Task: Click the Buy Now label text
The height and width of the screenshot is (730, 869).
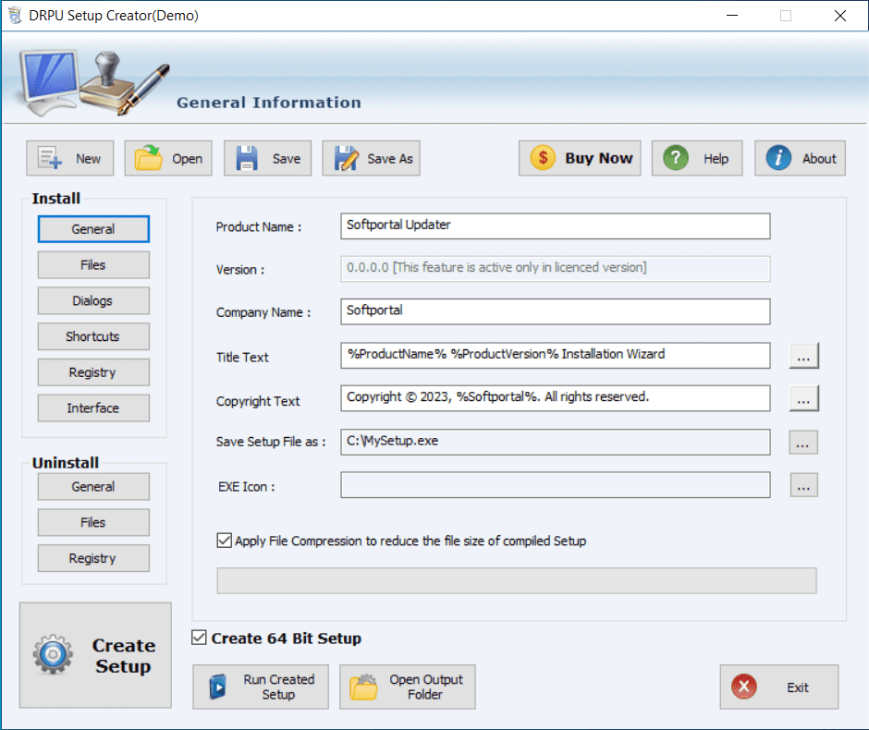Action: pos(598,158)
